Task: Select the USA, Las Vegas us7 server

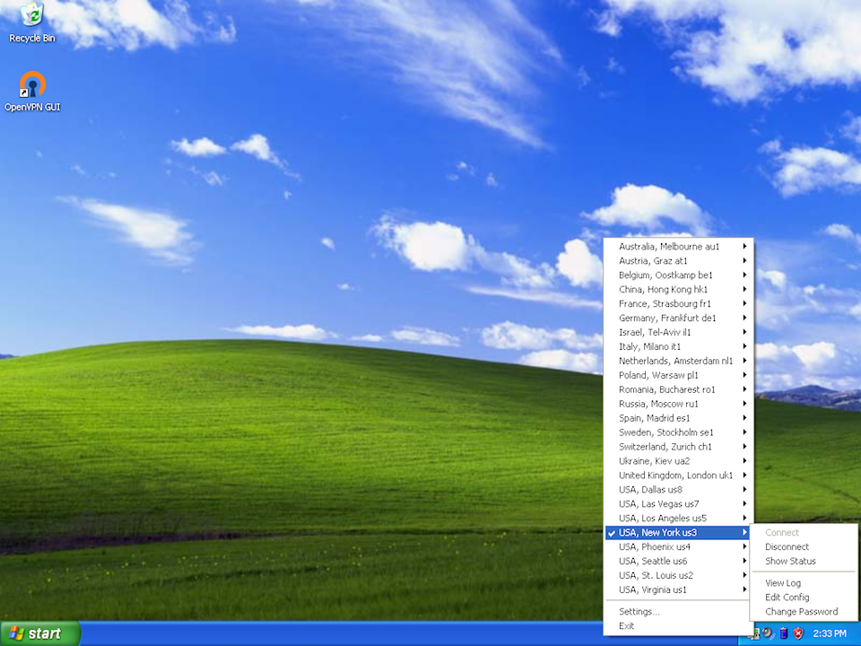Action: tap(678, 503)
